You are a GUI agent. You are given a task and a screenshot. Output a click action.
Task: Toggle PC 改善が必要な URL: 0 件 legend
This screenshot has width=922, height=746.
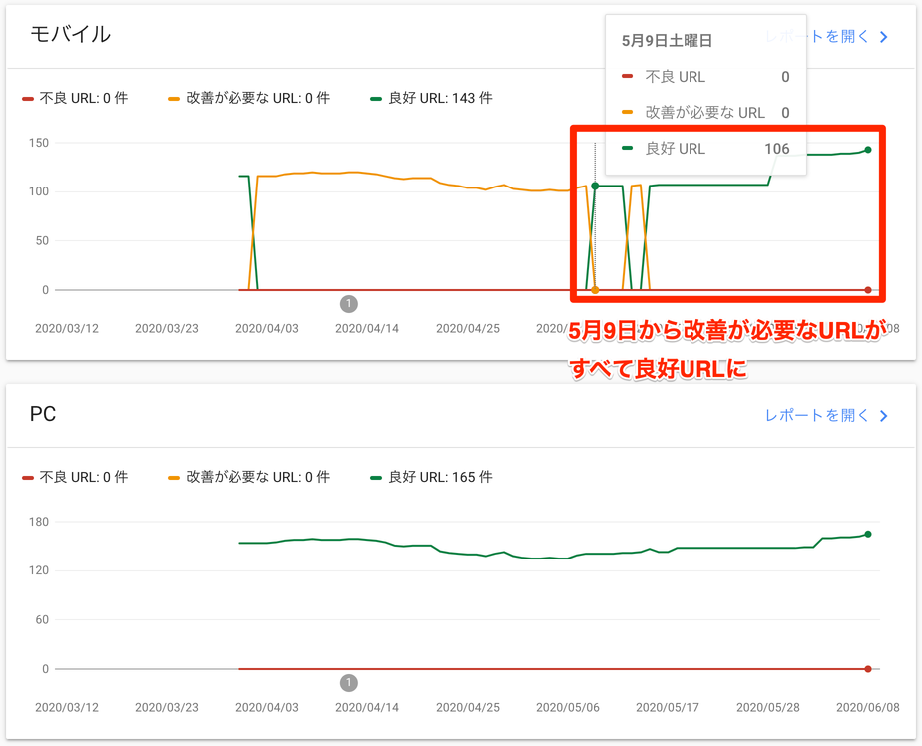pos(248,477)
